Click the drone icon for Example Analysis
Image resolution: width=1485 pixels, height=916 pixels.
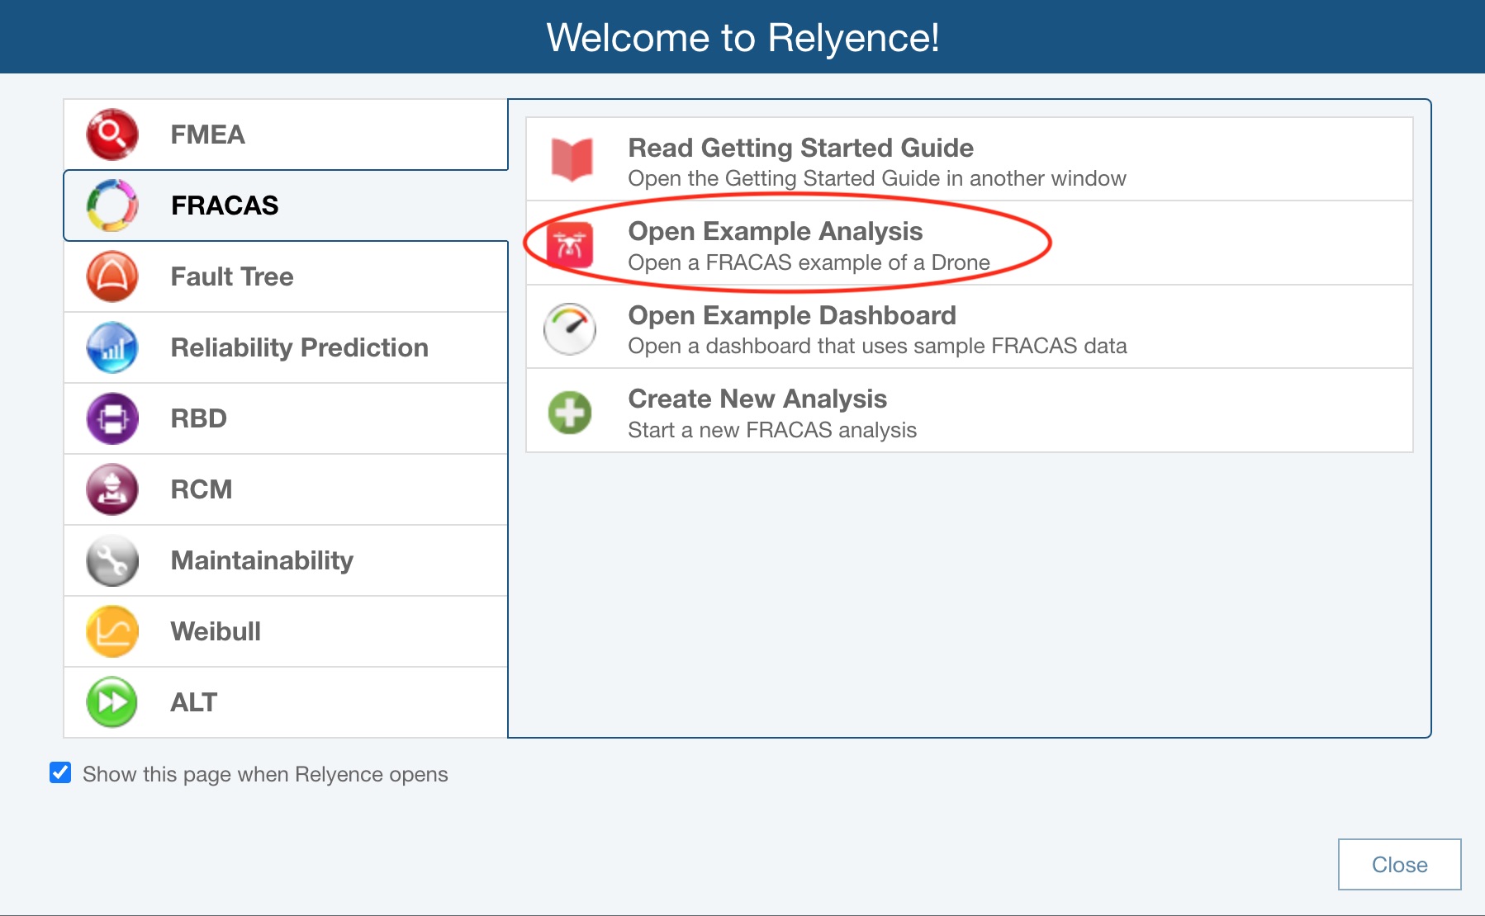click(x=570, y=244)
